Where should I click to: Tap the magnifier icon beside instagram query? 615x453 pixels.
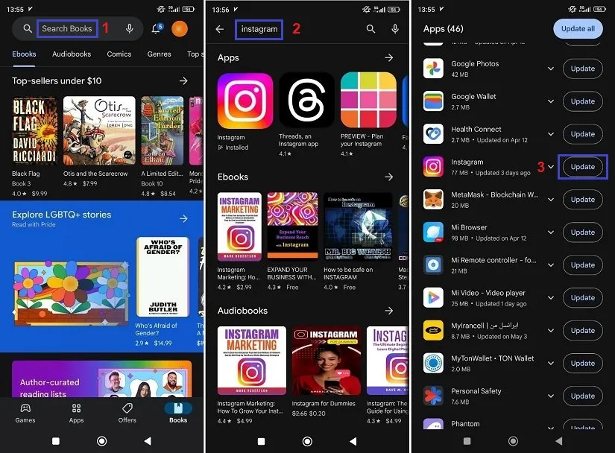[370, 28]
